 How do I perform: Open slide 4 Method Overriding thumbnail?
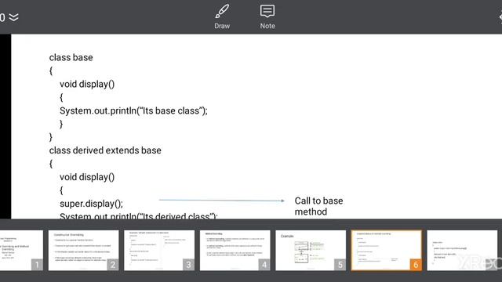(x=235, y=251)
